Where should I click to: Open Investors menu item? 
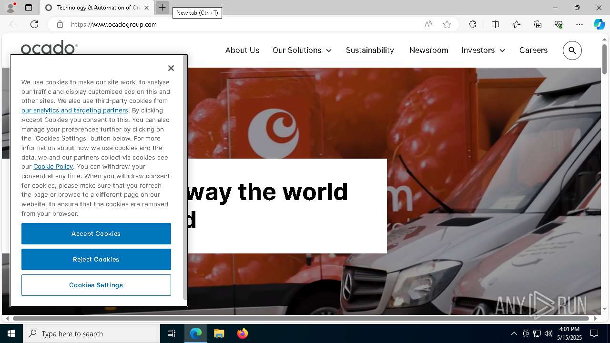[x=478, y=50]
